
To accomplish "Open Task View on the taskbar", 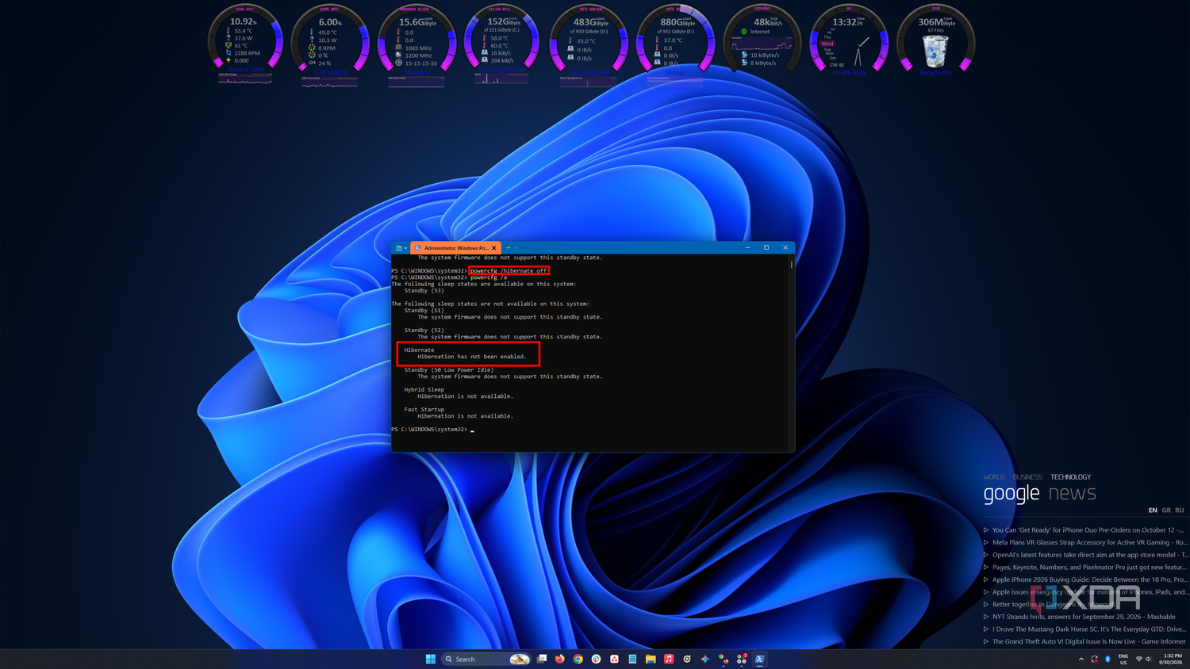I will (x=542, y=659).
